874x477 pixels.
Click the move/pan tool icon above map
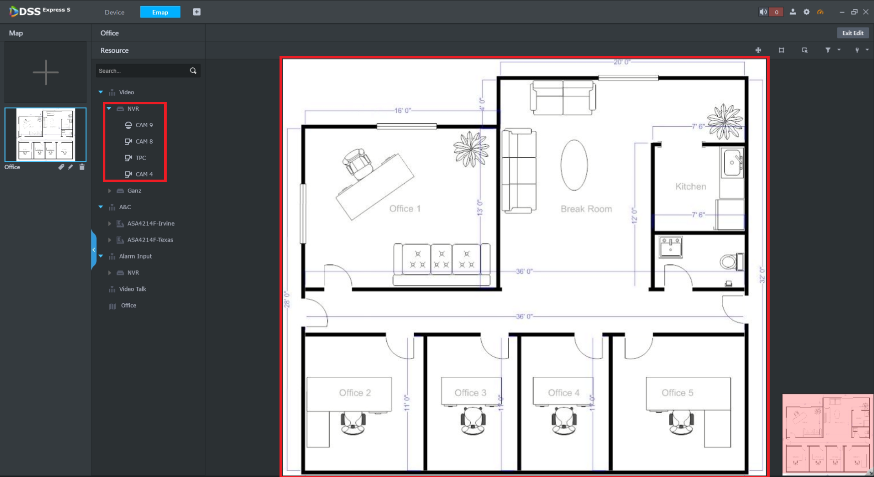coord(758,50)
